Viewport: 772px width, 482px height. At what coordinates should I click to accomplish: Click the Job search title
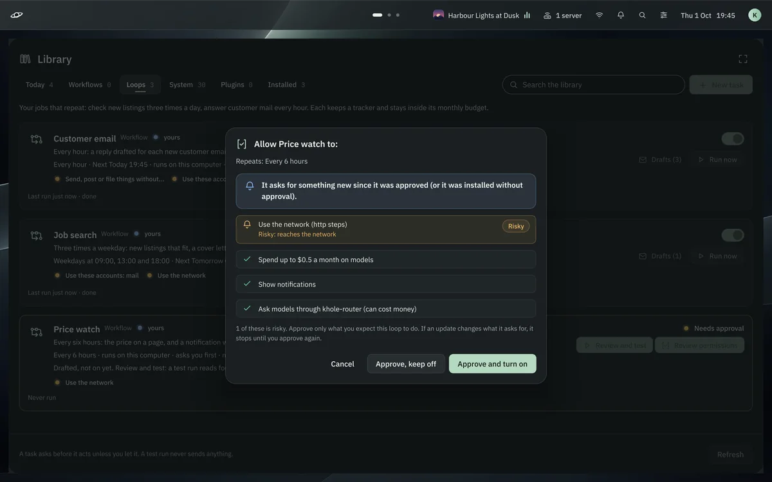pos(75,235)
